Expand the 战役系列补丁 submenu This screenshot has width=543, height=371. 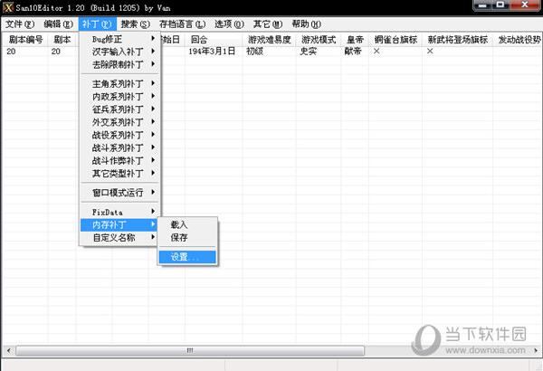(119, 135)
